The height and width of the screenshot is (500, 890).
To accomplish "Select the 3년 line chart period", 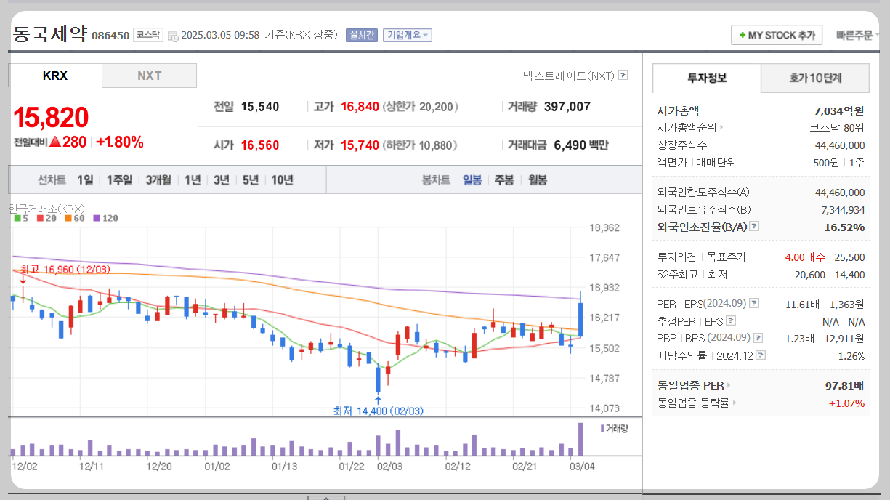I will coord(222,180).
